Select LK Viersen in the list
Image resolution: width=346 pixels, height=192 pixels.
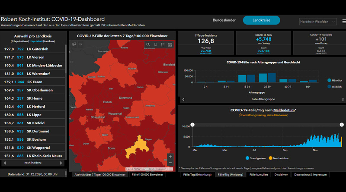[x=33, y=57]
